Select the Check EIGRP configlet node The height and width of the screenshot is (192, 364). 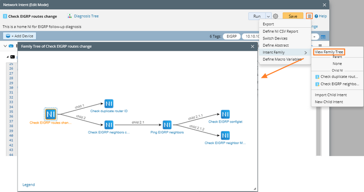point(225,115)
